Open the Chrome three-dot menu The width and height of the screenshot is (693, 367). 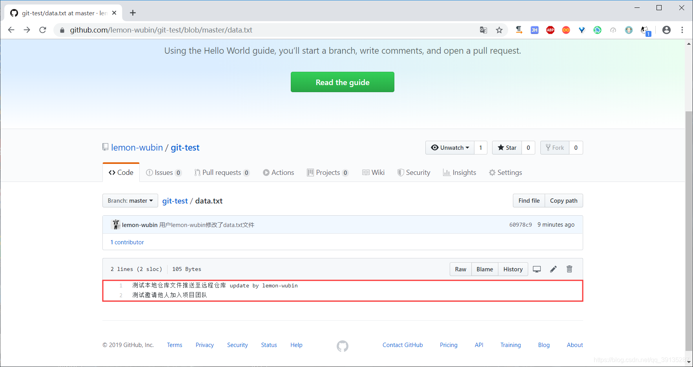coord(682,30)
